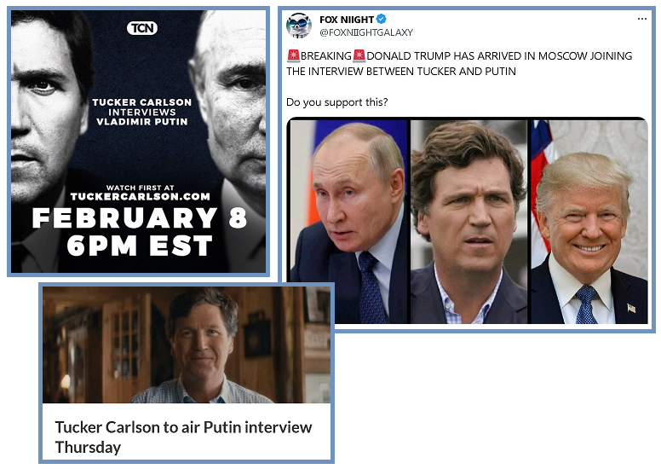The width and height of the screenshot is (661, 469).
Task: Click the blue verified checkmark badge
Action: tap(381, 19)
